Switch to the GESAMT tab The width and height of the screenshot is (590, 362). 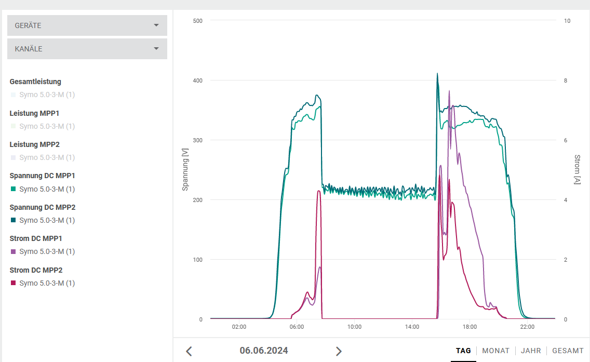(568, 351)
